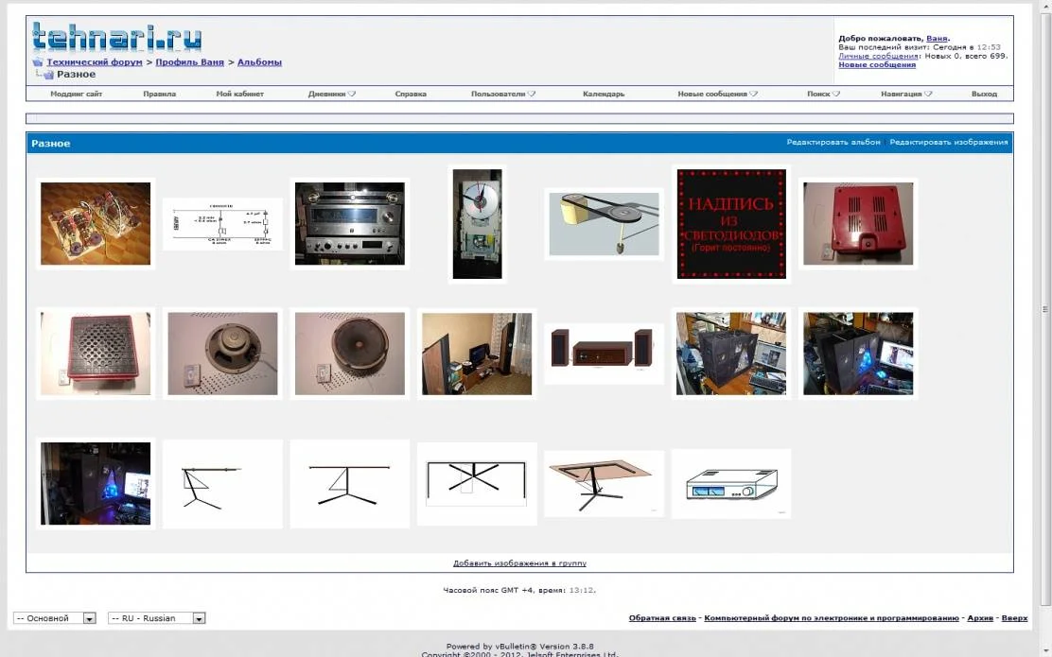Open the amplifier drawing with blue meters thumbnail
Image resolution: width=1052 pixels, height=657 pixels.
pos(731,484)
